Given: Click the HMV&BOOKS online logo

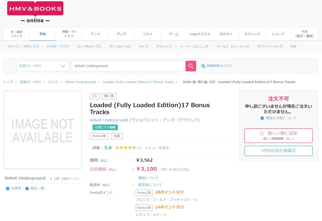Looking at the screenshot, I should point(35,12).
